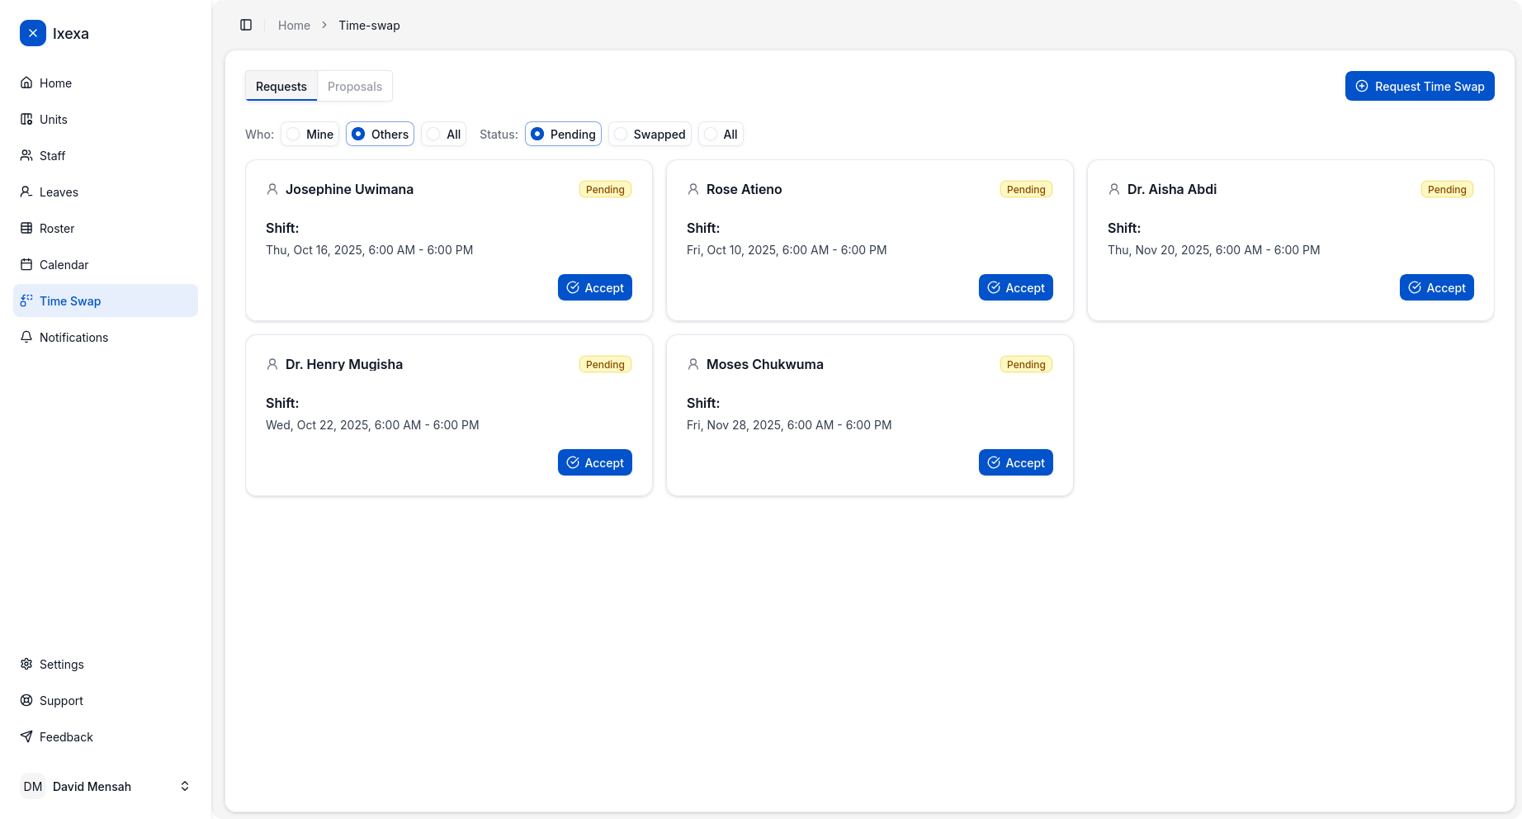Select All under Status filter
1522x819 pixels.
coord(721,134)
